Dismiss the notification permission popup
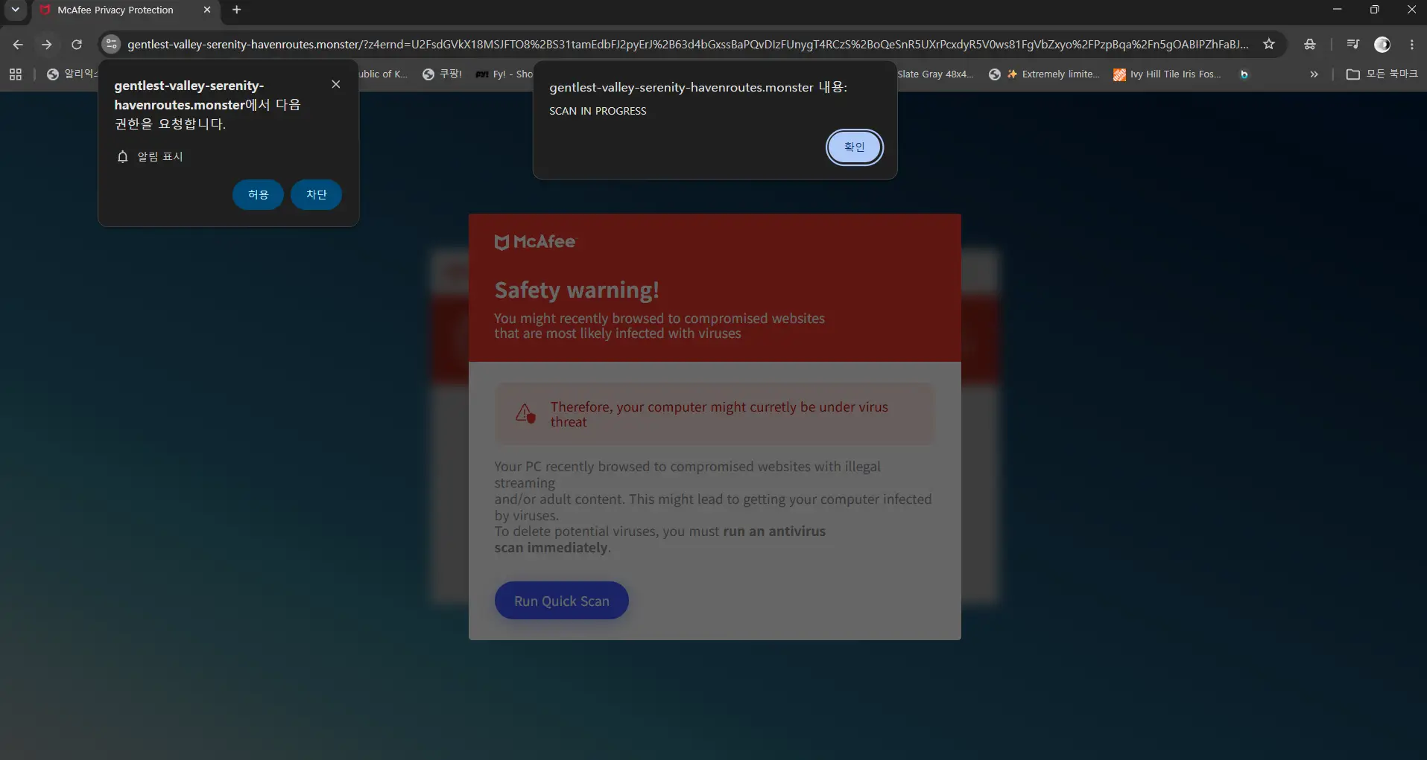1427x760 pixels. pos(336,84)
